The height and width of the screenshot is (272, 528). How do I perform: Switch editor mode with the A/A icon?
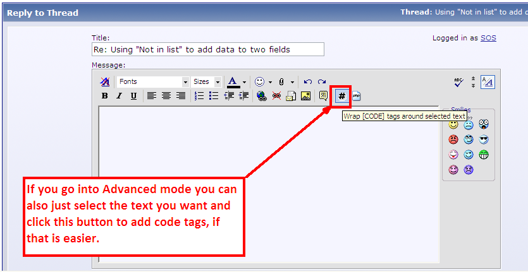coord(488,82)
